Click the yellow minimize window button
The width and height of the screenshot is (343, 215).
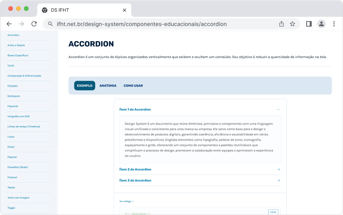point(18,9)
